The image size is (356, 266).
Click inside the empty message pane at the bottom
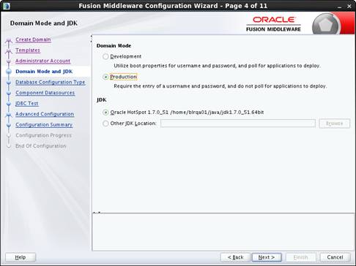pyautogui.click(x=223, y=232)
